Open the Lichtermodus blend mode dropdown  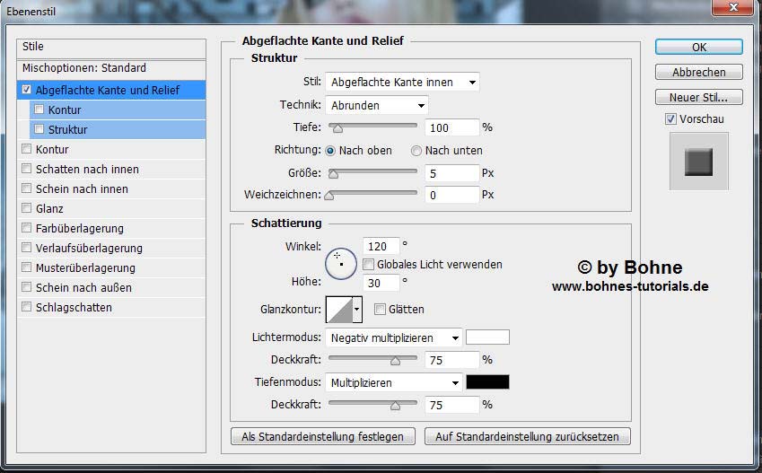coord(394,338)
